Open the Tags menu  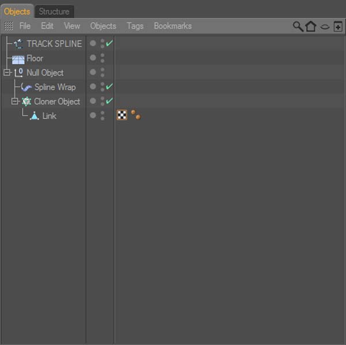coord(135,27)
